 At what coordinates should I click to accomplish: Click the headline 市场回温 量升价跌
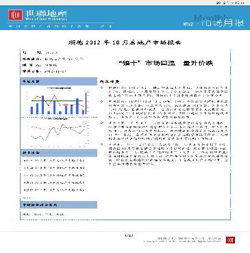click(x=166, y=63)
